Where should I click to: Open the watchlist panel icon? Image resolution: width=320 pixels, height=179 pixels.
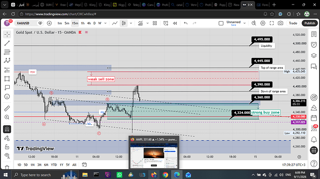pyautogui.click(x=314, y=34)
